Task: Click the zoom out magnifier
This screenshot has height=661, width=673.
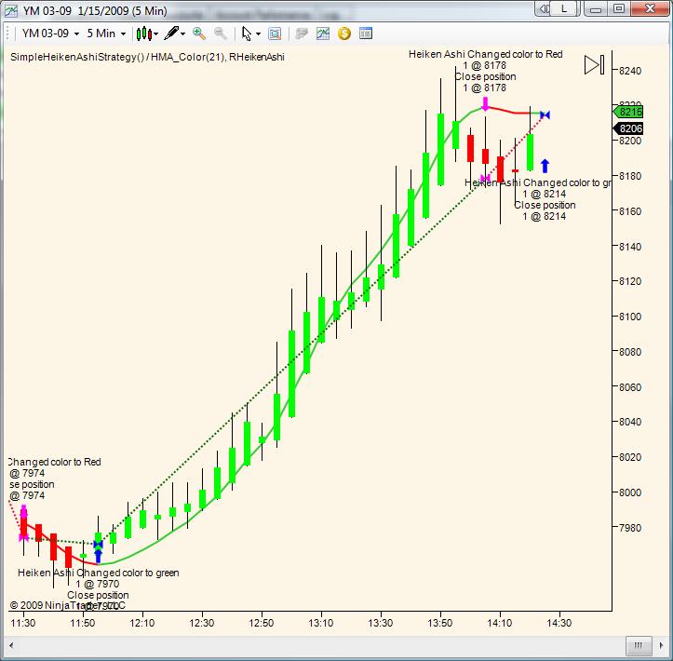Action: [x=221, y=34]
